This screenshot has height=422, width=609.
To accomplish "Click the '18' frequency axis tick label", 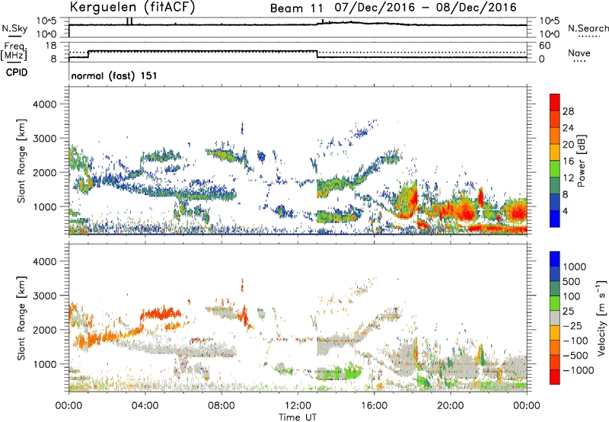I will click(51, 45).
